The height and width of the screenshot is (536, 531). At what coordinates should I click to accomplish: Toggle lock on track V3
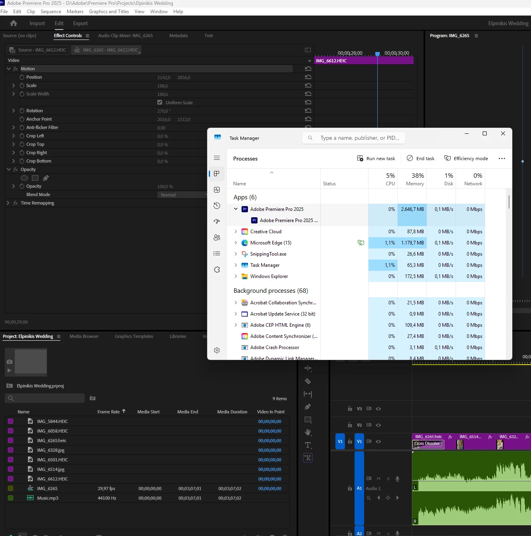(350, 409)
